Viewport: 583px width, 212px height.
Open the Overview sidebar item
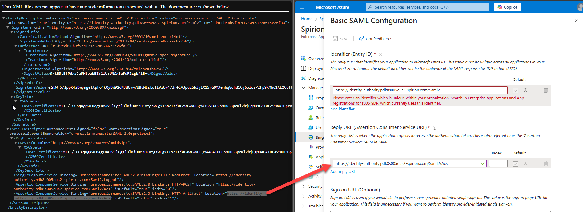(x=316, y=59)
